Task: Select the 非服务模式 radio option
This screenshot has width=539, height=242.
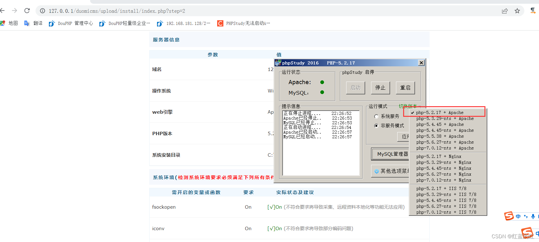Action: [x=389, y=126]
